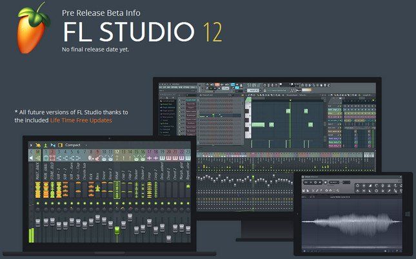
Task: Select the keyboard icon on mixer track 20
Action: [x=169, y=158]
